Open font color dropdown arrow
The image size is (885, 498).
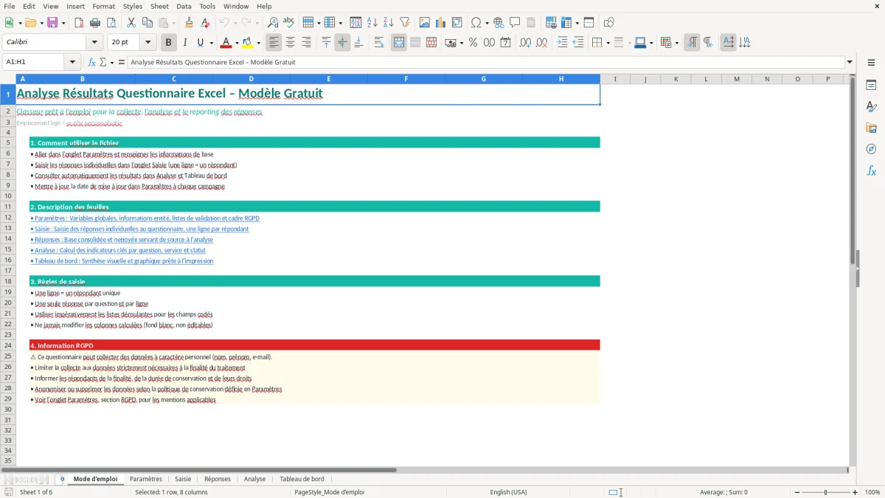pos(237,43)
